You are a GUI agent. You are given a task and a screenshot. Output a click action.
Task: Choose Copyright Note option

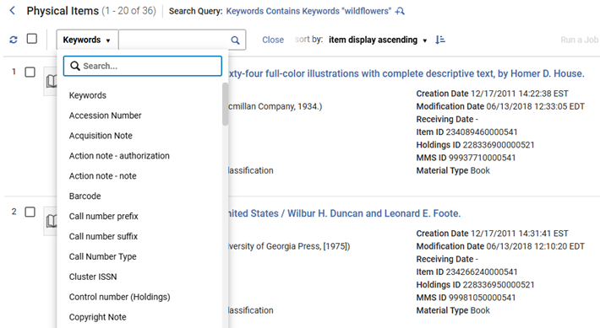click(97, 317)
